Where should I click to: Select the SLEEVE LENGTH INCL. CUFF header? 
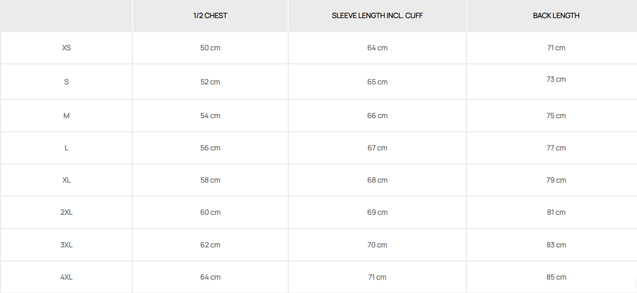point(377,16)
